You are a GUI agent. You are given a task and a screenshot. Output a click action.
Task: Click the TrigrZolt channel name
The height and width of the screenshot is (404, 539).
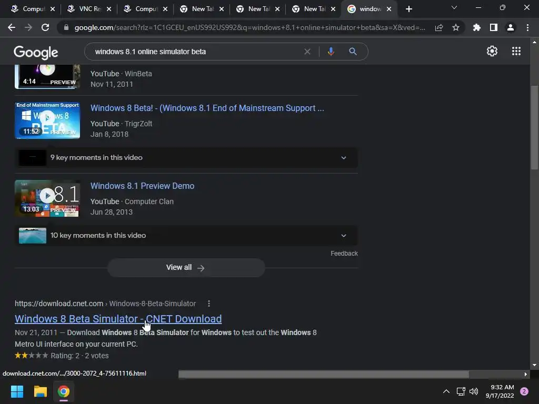pos(138,124)
